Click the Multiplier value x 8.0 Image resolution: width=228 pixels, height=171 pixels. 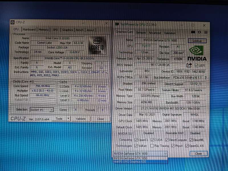[42, 91]
